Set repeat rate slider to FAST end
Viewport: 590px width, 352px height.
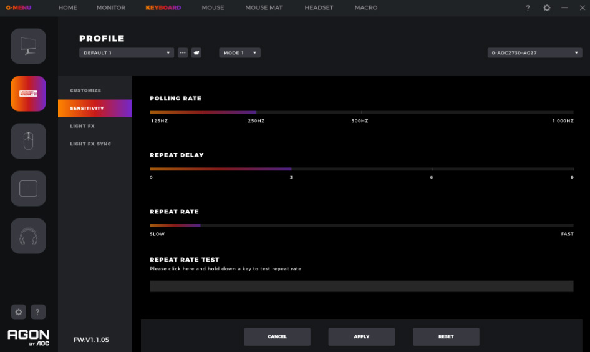[573, 225]
